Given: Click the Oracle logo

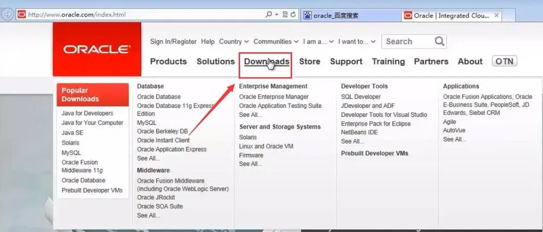Looking at the screenshot, I should [x=97, y=50].
